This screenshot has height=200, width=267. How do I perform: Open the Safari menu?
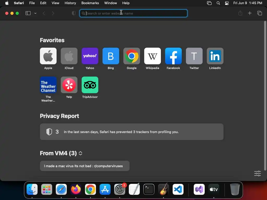19,3
